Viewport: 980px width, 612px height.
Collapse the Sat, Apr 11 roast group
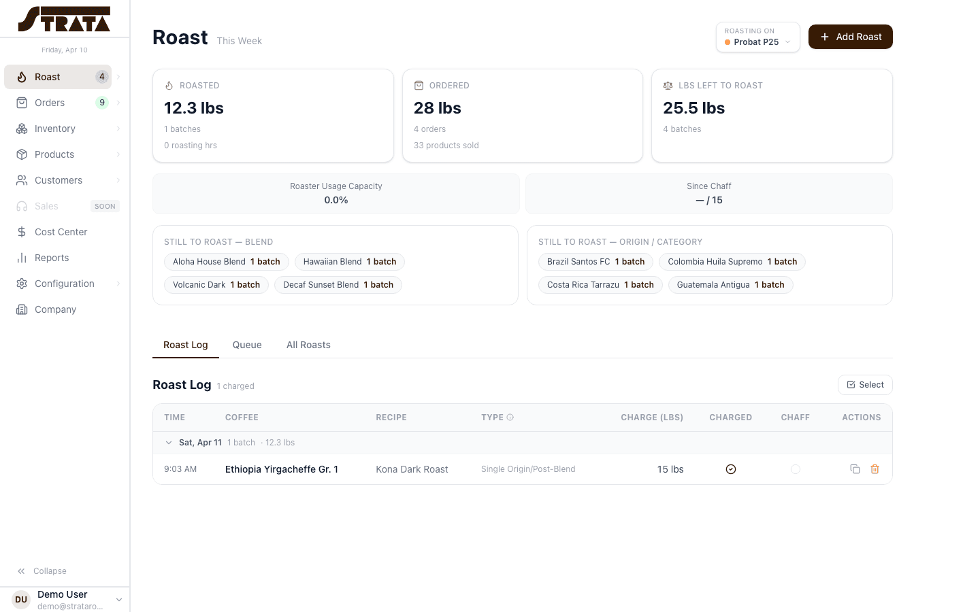click(x=169, y=443)
